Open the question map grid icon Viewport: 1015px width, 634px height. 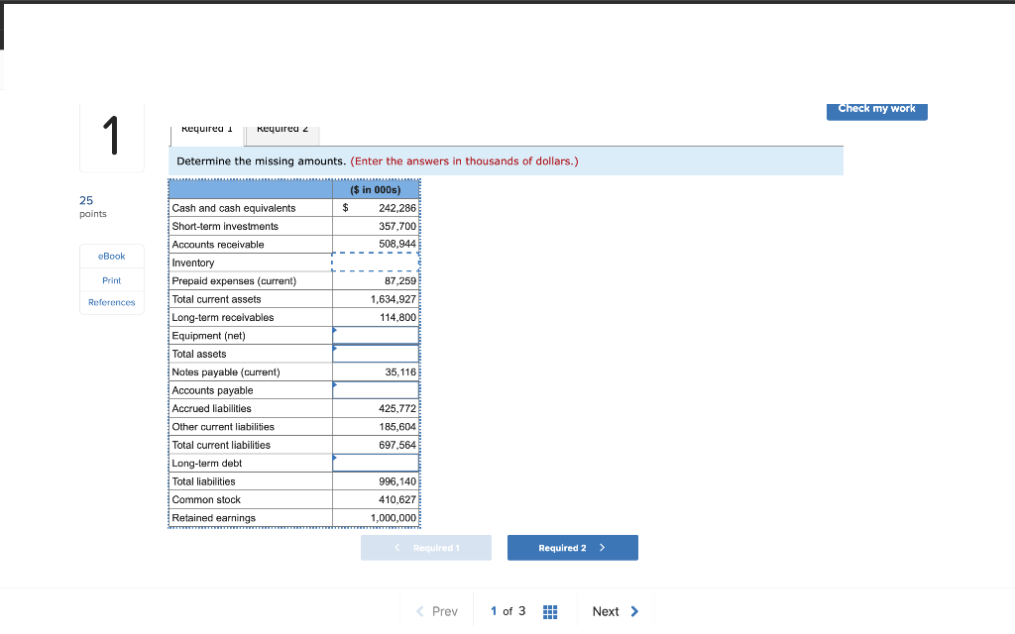point(550,611)
